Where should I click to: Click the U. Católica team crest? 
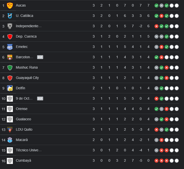click(x=10, y=16)
